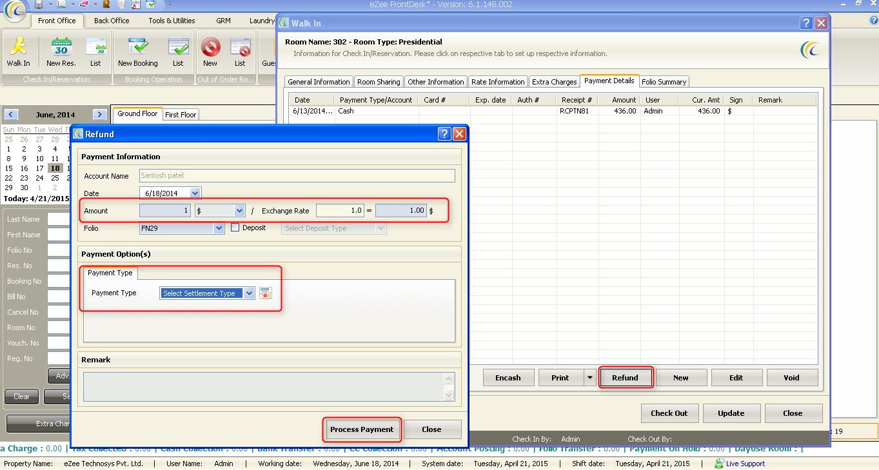Image resolution: width=879 pixels, height=470 pixels.
Task: Open the currency $ dropdown
Action: (x=239, y=211)
